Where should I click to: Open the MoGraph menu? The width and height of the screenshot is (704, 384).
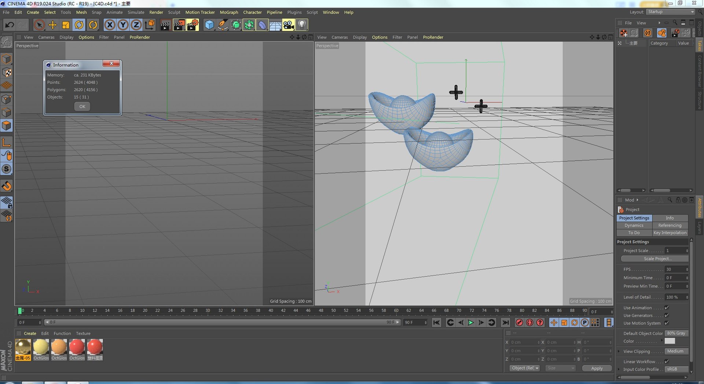pyautogui.click(x=229, y=12)
